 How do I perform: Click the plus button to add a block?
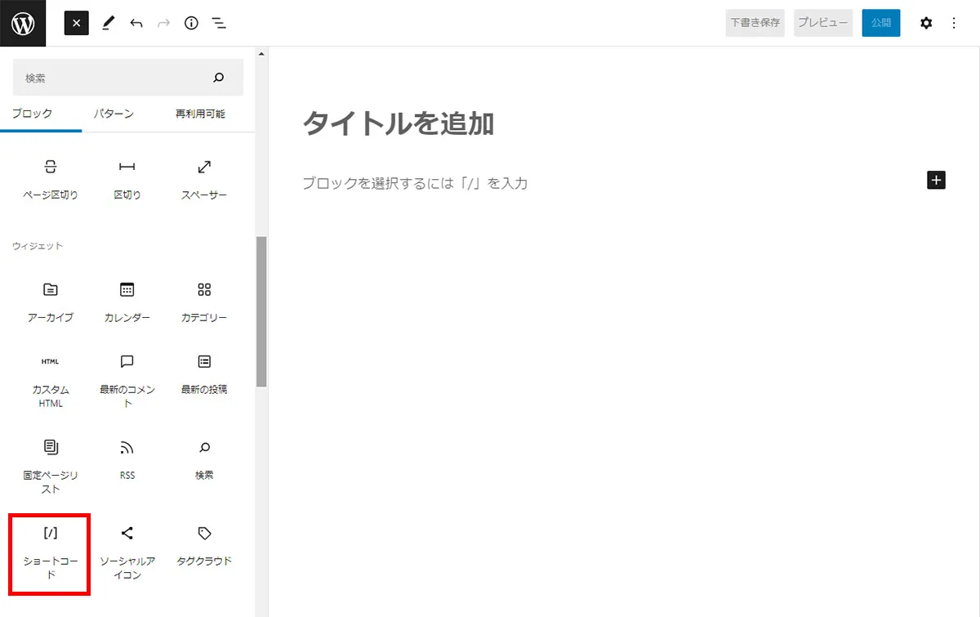coord(936,180)
